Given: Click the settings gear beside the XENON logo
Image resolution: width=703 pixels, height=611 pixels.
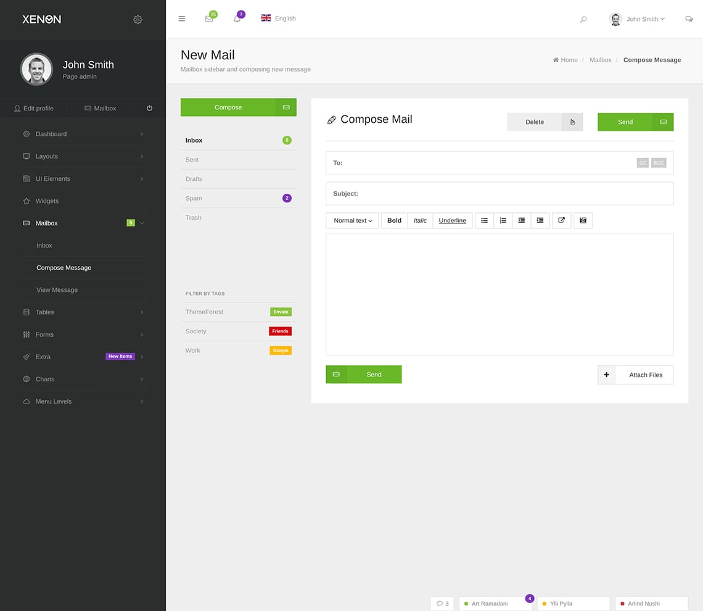Looking at the screenshot, I should point(138,19).
